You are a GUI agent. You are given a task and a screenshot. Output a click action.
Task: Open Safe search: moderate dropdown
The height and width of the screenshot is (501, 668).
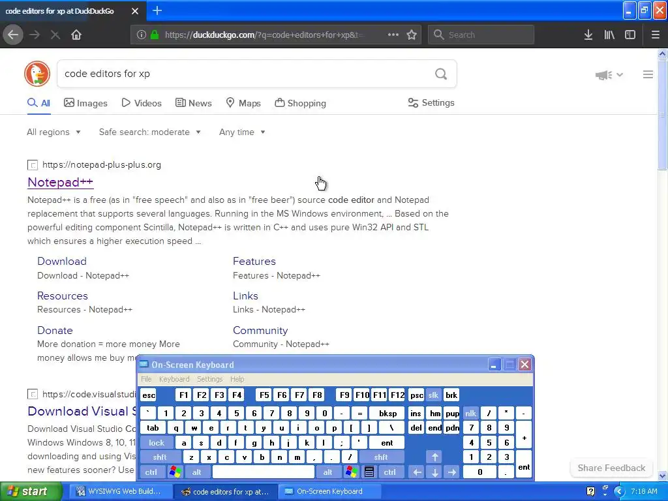tap(150, 132)
